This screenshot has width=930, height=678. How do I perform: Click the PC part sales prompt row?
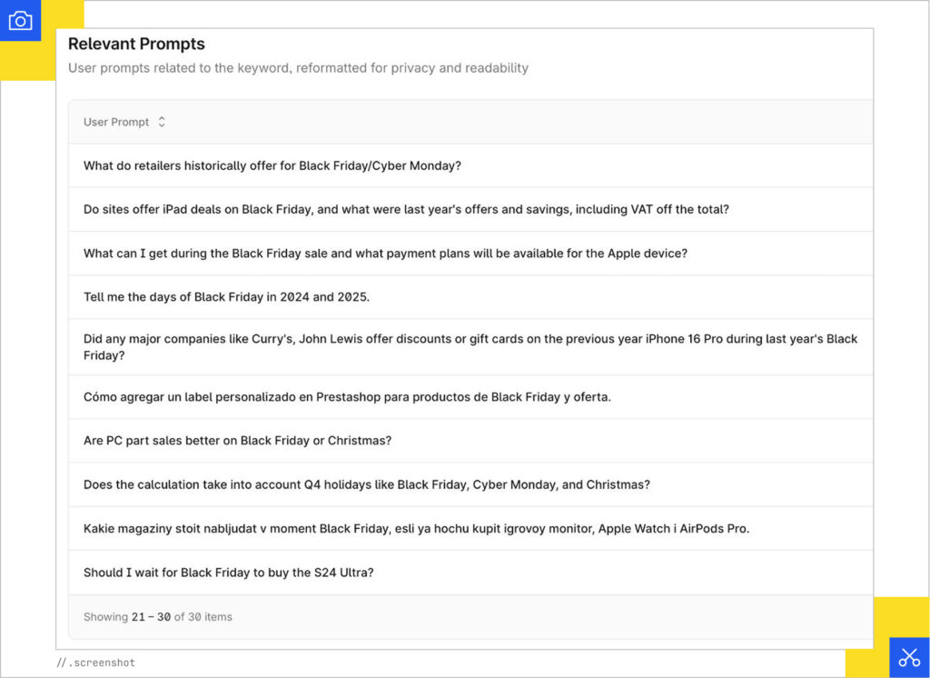tap(237, 441)
